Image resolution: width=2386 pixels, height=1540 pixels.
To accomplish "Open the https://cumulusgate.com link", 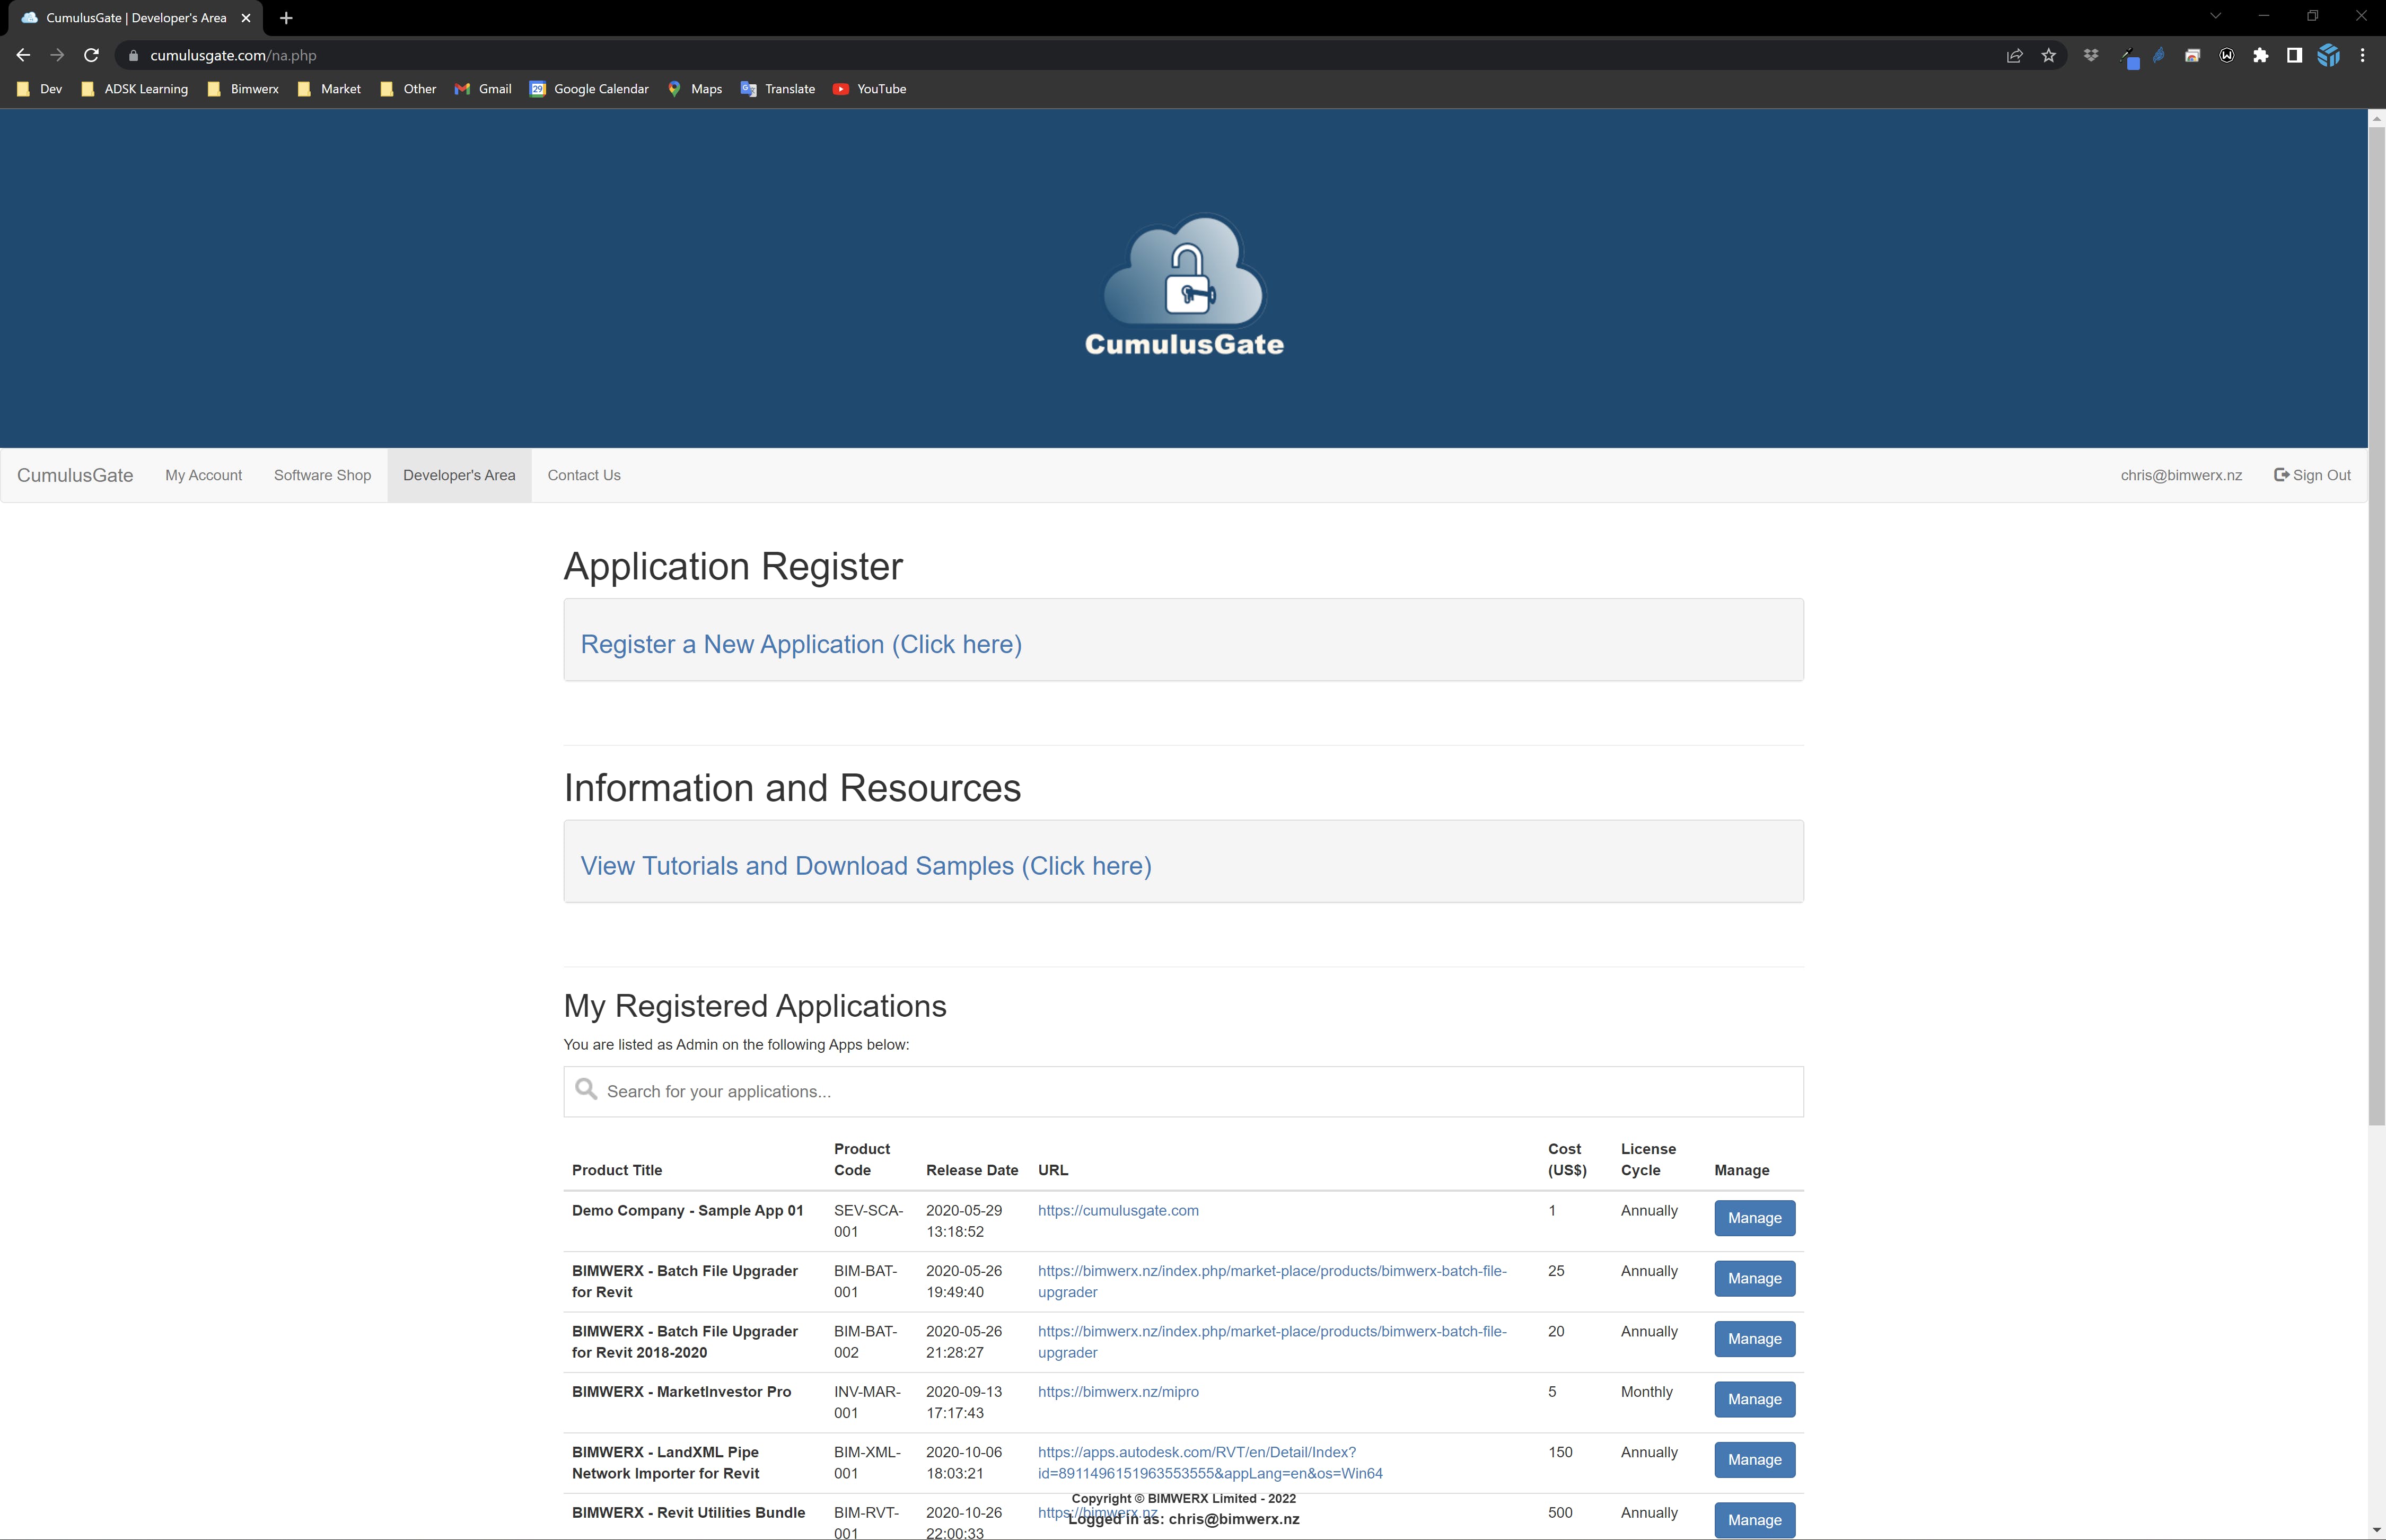I will coord(1118,1210).
